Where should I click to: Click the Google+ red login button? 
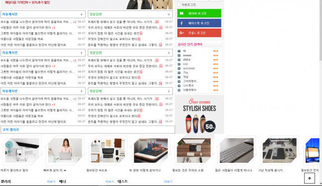coord(199,33)
